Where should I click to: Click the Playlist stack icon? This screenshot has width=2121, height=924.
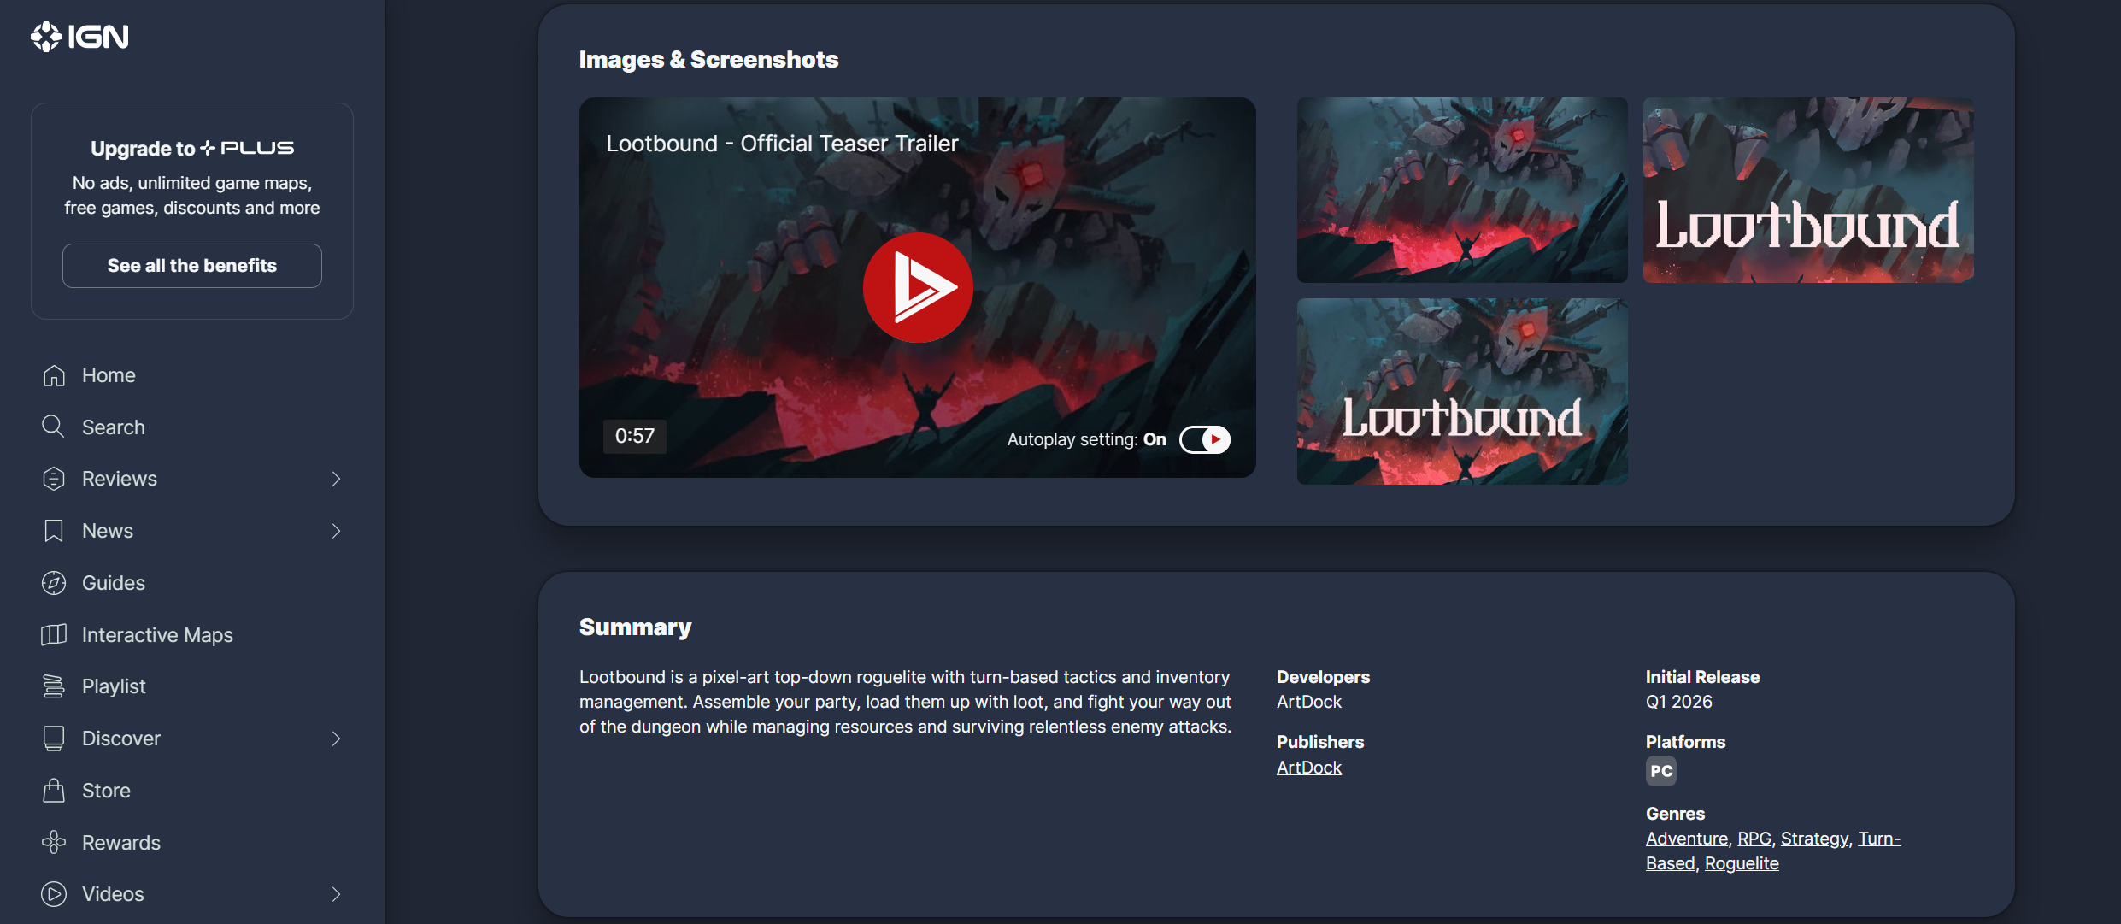54,686
